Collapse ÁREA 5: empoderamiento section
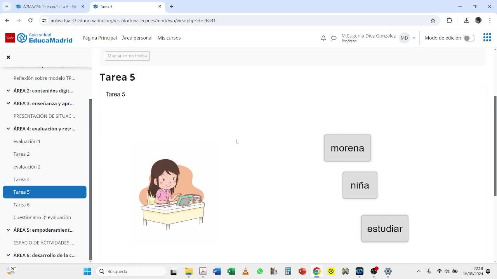Screen dimensions: 497x279 point(8,230)
